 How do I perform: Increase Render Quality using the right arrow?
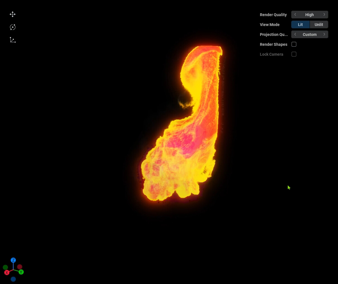pos(324,14)
